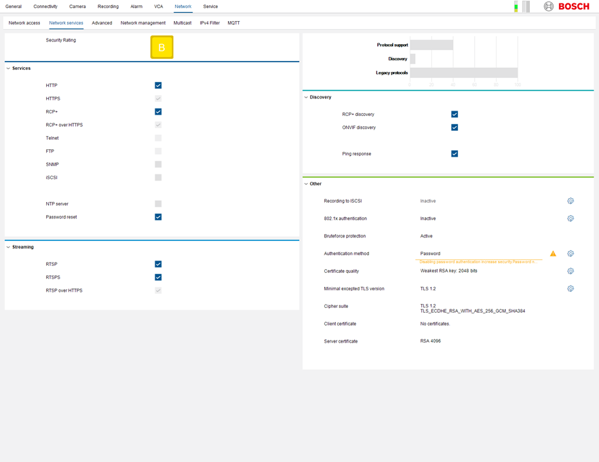Screen dimensions: 599x462
Task: Click the authentication method warning triangle
Action: point(553,254)
